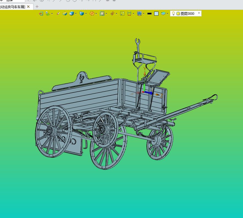Pick the light blue color swatch
This screenshot has width=243, height=218.
(x=156, y=14)
